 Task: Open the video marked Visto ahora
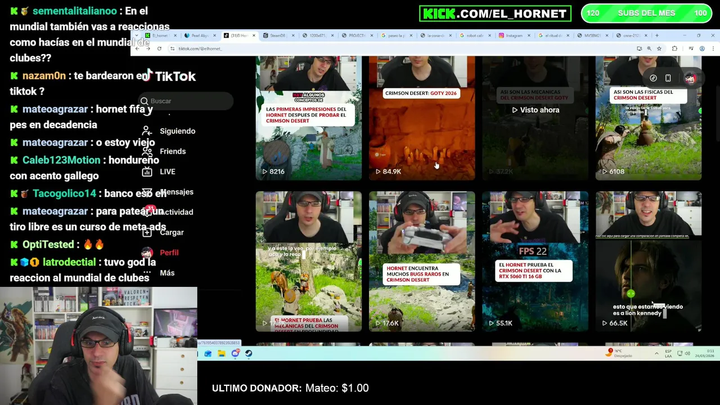pos(535,118)
